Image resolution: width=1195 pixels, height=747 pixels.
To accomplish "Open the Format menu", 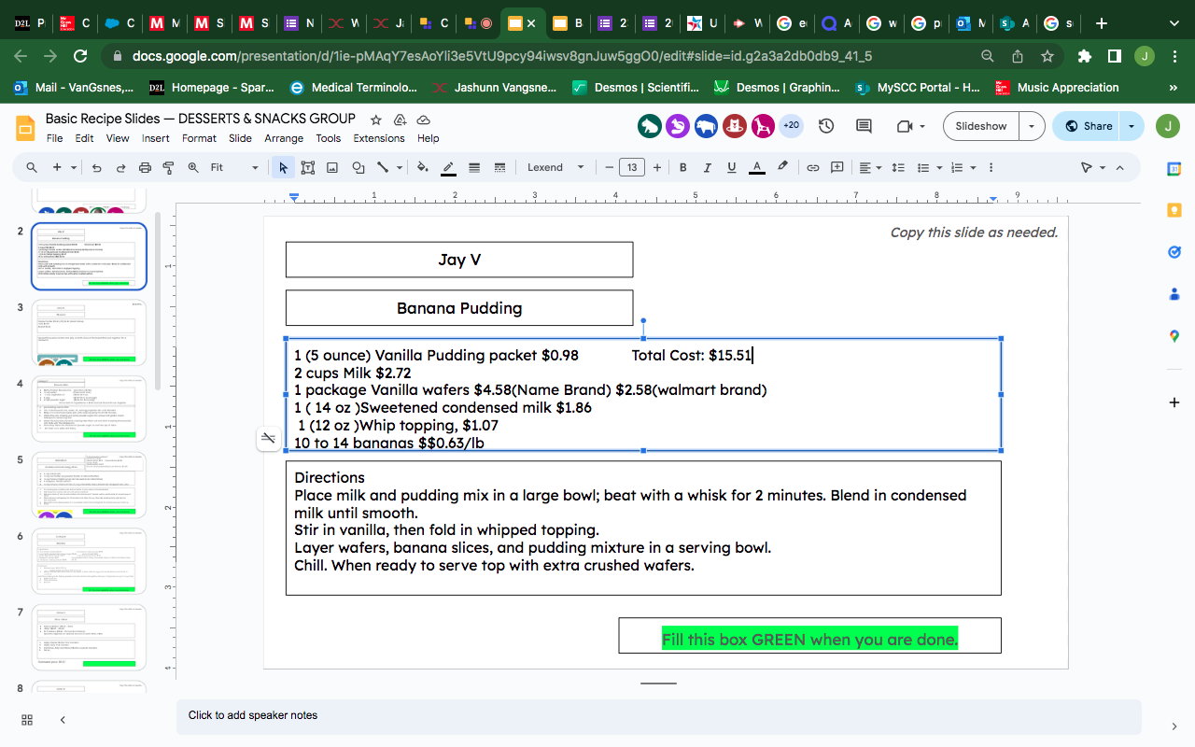I will 199,138.
